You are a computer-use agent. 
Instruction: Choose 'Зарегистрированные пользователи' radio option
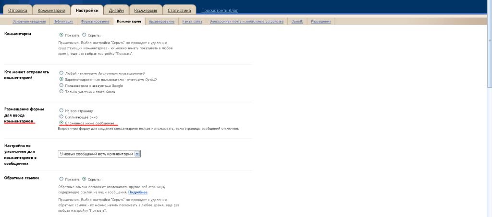61,79
